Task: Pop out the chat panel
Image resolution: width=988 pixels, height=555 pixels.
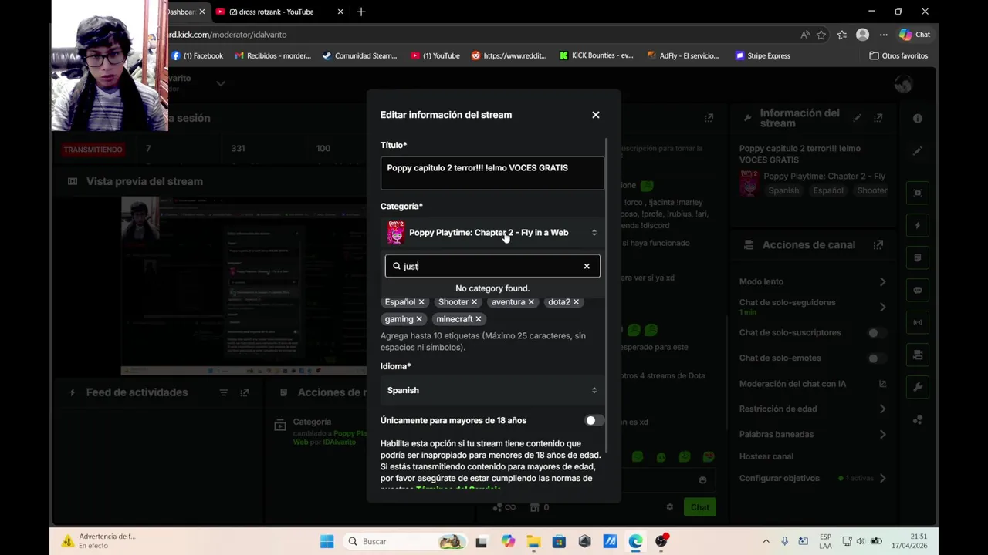Action: click(x=709, y=118)
